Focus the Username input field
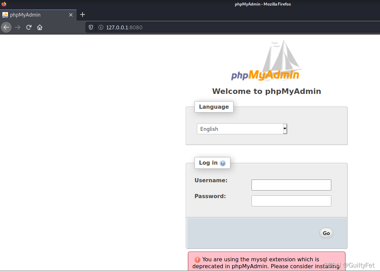Viewport: 380px width, 272px height. [291, 185]
